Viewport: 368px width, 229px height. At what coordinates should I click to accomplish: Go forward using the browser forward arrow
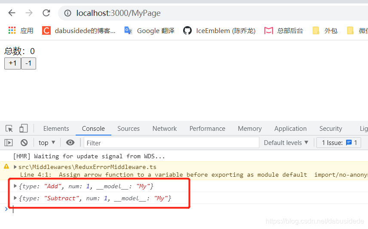29,13
